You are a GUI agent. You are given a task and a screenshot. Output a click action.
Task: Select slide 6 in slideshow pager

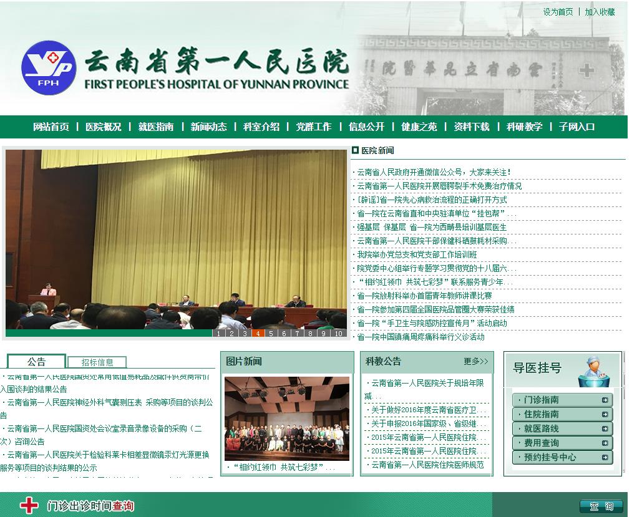pos(284,333)
